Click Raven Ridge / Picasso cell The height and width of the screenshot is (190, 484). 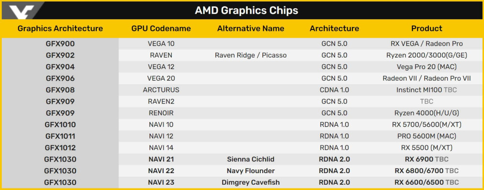point(251,55)
